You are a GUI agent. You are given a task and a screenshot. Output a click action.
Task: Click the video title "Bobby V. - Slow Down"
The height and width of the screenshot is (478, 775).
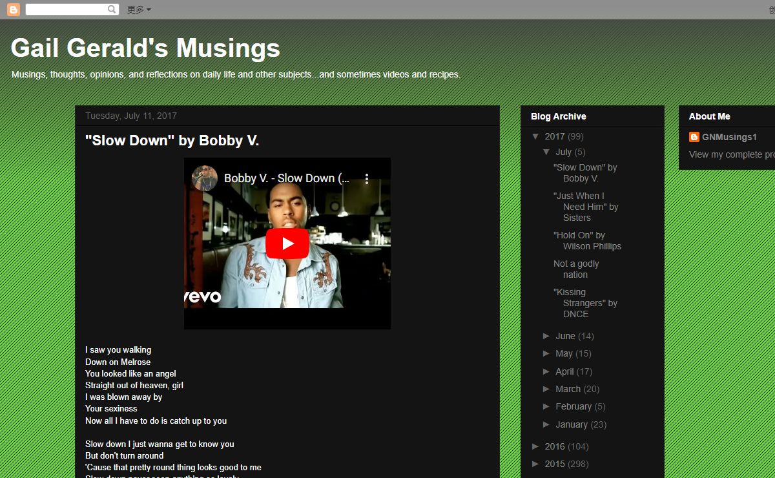[x=287, y=178]
